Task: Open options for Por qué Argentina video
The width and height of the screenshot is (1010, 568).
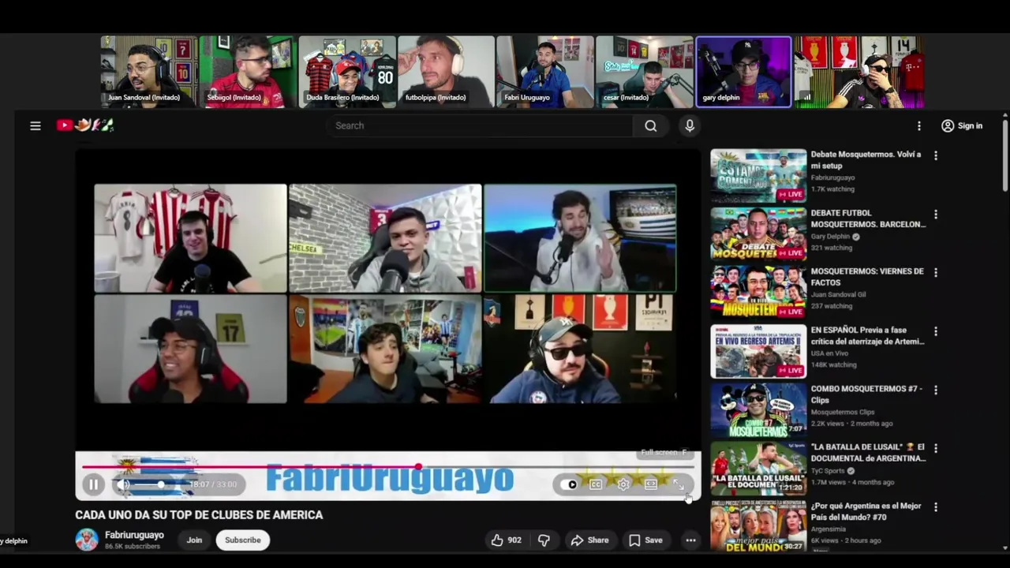Action: click(936, 507)
